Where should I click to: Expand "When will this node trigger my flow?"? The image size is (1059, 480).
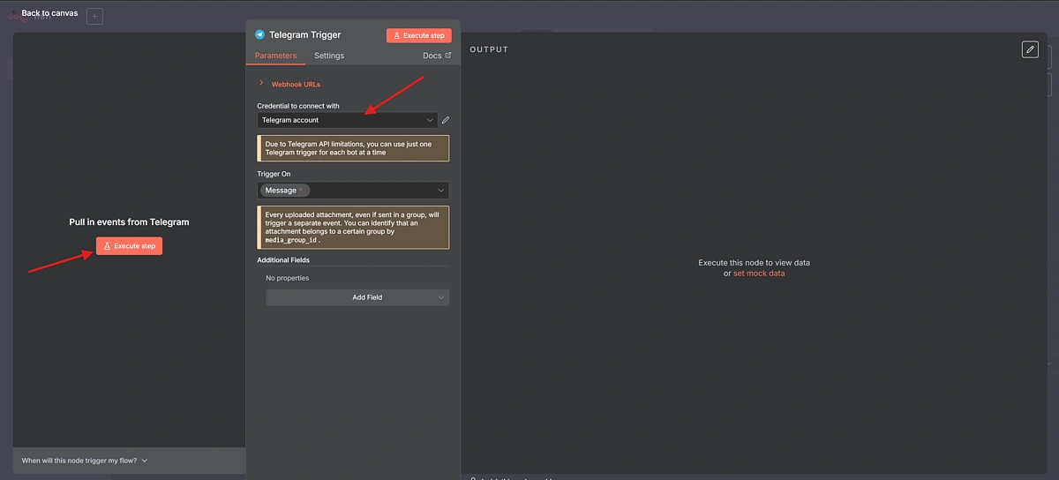pyautogui.click(x=85, y=461)
